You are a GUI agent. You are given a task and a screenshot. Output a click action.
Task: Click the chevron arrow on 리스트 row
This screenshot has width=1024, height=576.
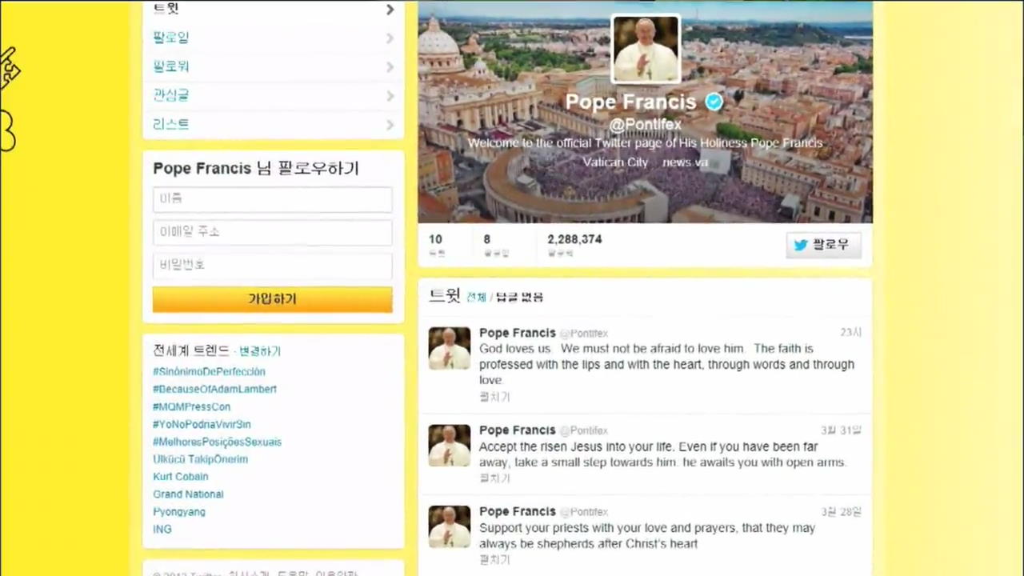click(390, 124)
